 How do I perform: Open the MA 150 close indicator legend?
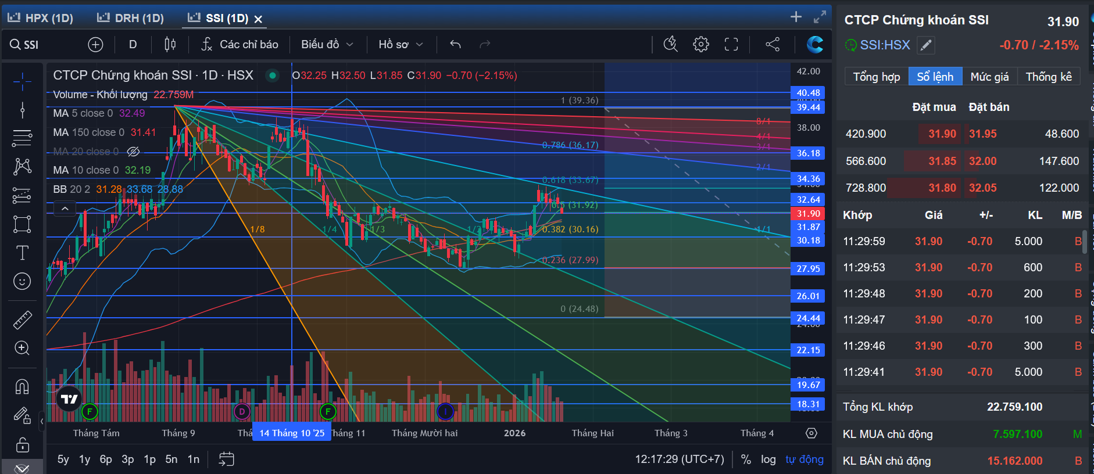coord(105,132)
